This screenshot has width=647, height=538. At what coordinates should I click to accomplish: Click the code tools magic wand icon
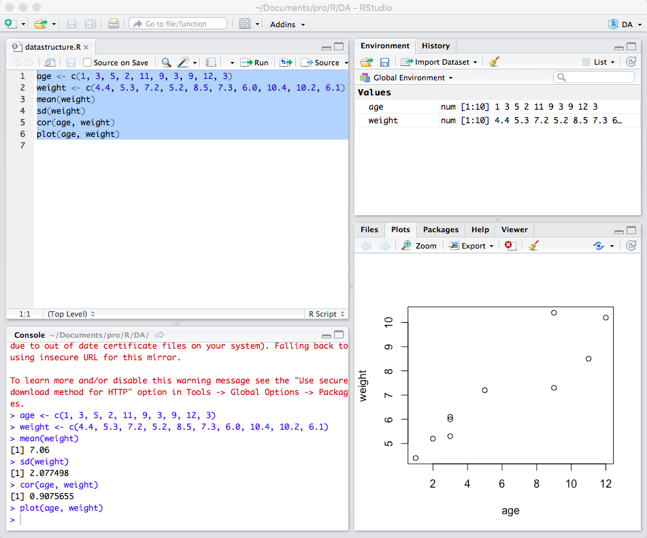[183, 63]
